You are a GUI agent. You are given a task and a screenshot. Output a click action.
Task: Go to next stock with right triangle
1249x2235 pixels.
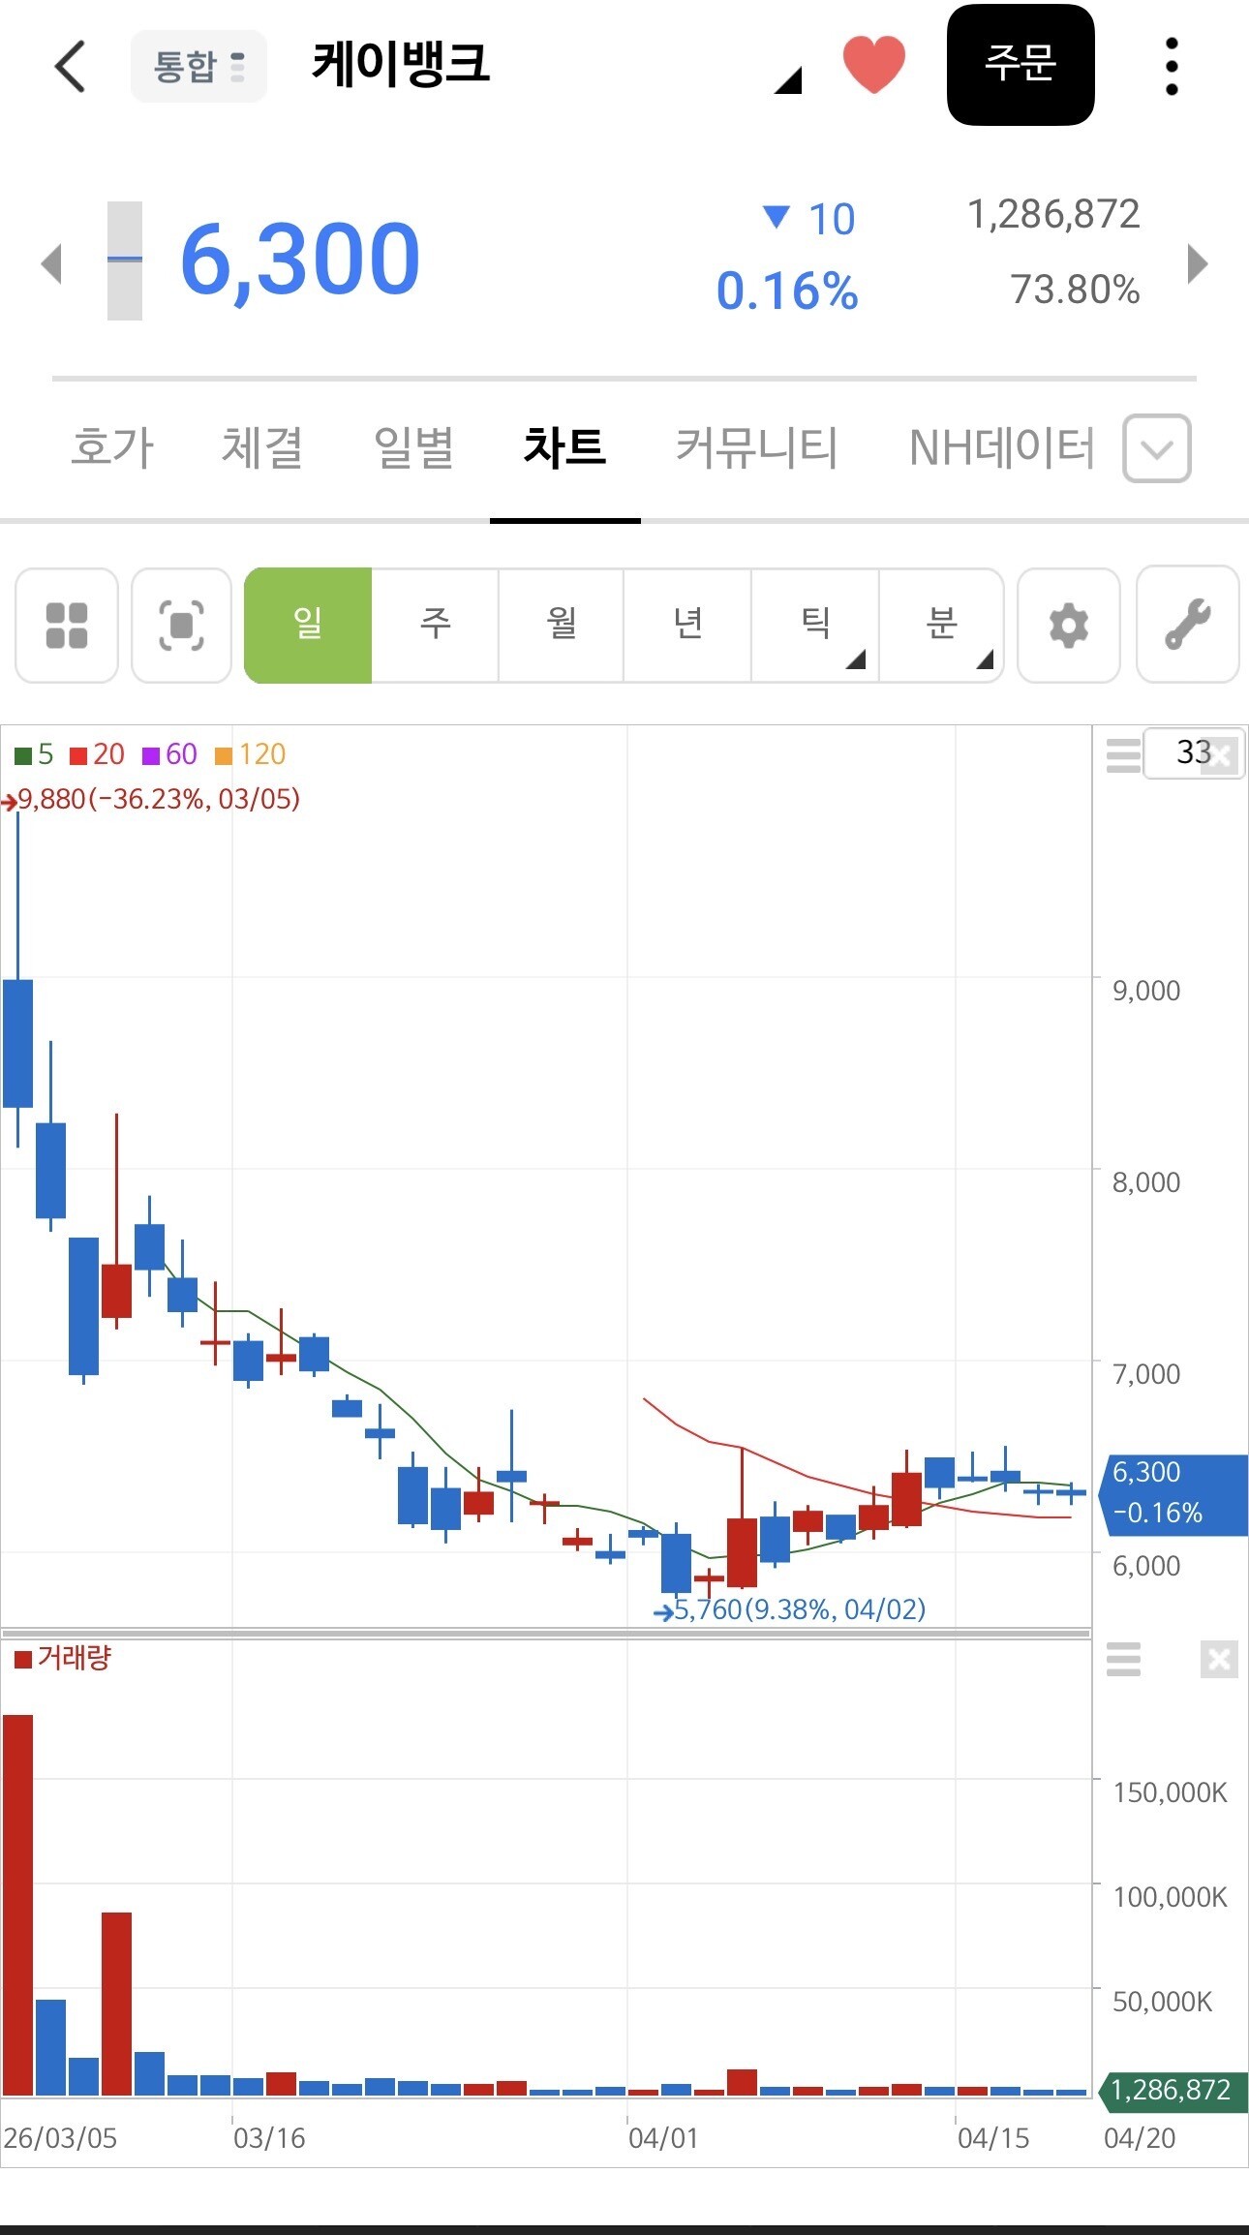pyautogui.click(x=1198, y=263)
